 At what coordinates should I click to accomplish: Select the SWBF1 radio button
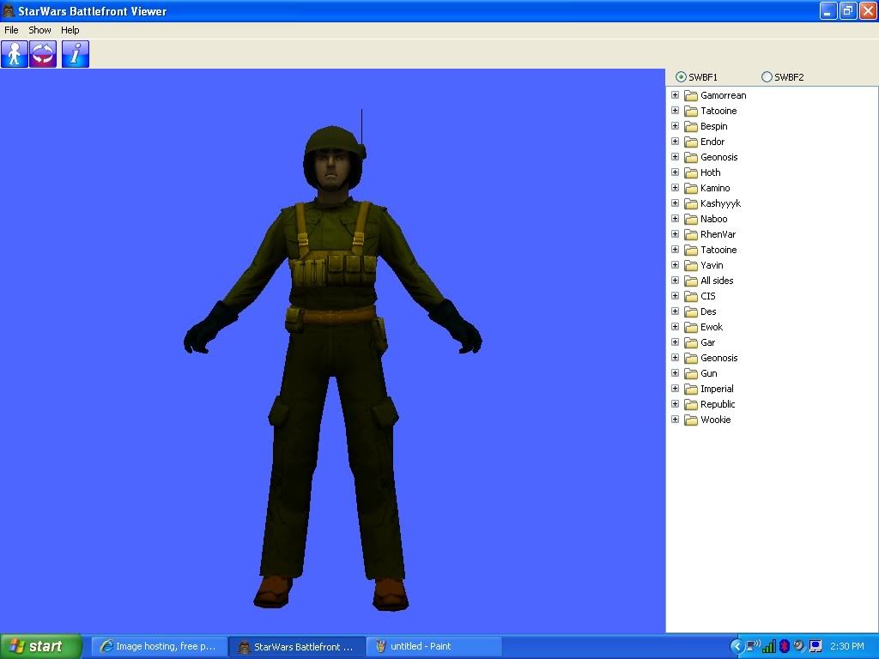tap(681, 76)
